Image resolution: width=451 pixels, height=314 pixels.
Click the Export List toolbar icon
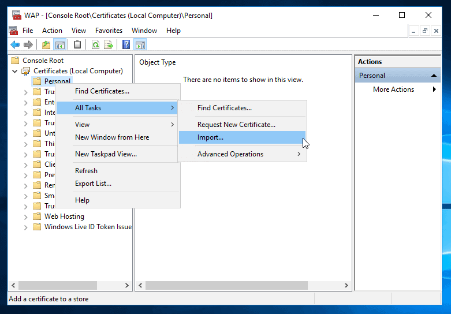(x=109, y=45)
